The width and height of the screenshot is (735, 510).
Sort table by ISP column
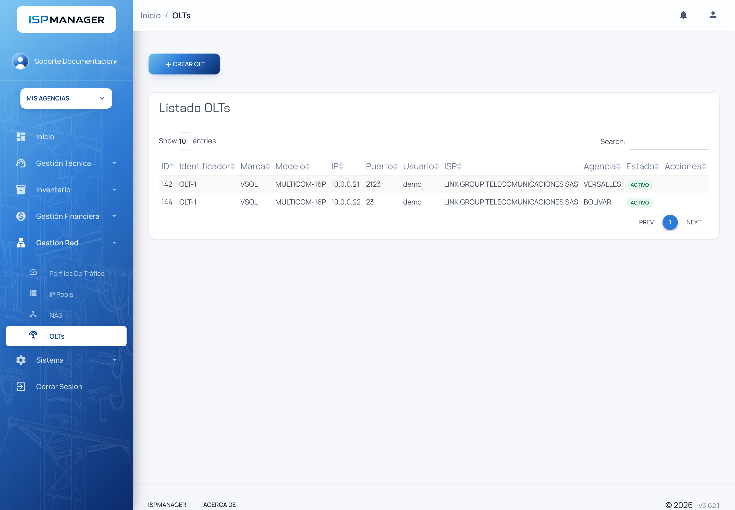pyautogui.click(x=460, y=166)
